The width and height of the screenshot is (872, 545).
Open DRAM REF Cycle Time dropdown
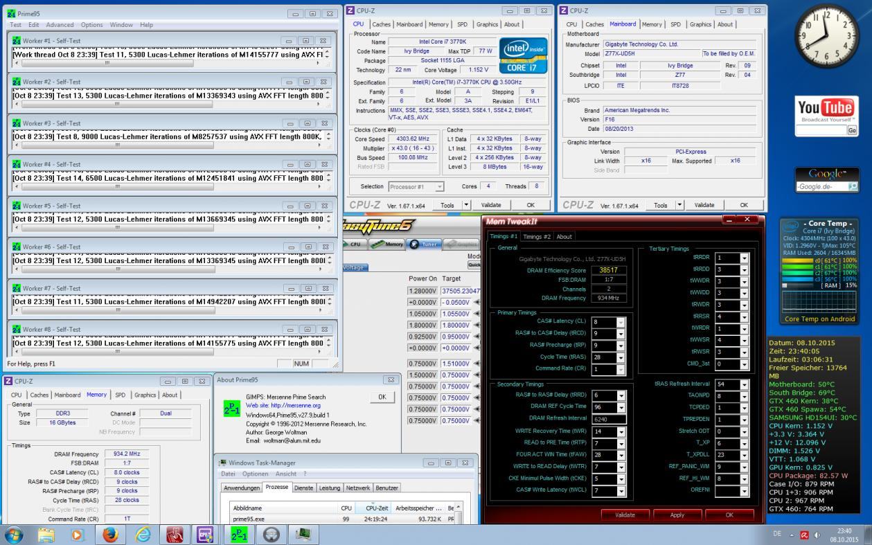(620, 406)
